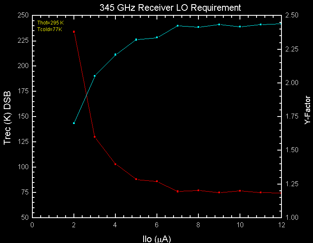Click the '0' tick label on x-axis
Image resolution: width=313 pixels, height=243 pixels.
[32, 224]
